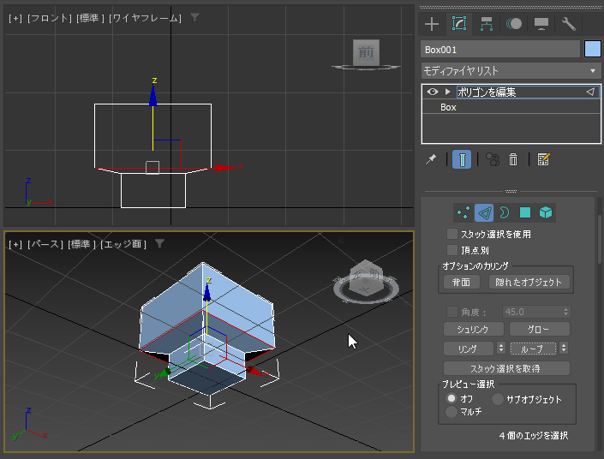Click the リング spinner arrows
The height and width of the screenshot is (459, 604).
point(501,348)
